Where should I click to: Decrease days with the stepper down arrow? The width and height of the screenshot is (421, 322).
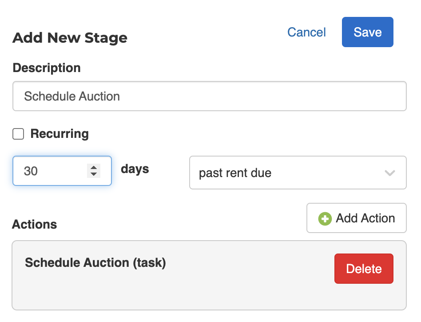(93, 174)
